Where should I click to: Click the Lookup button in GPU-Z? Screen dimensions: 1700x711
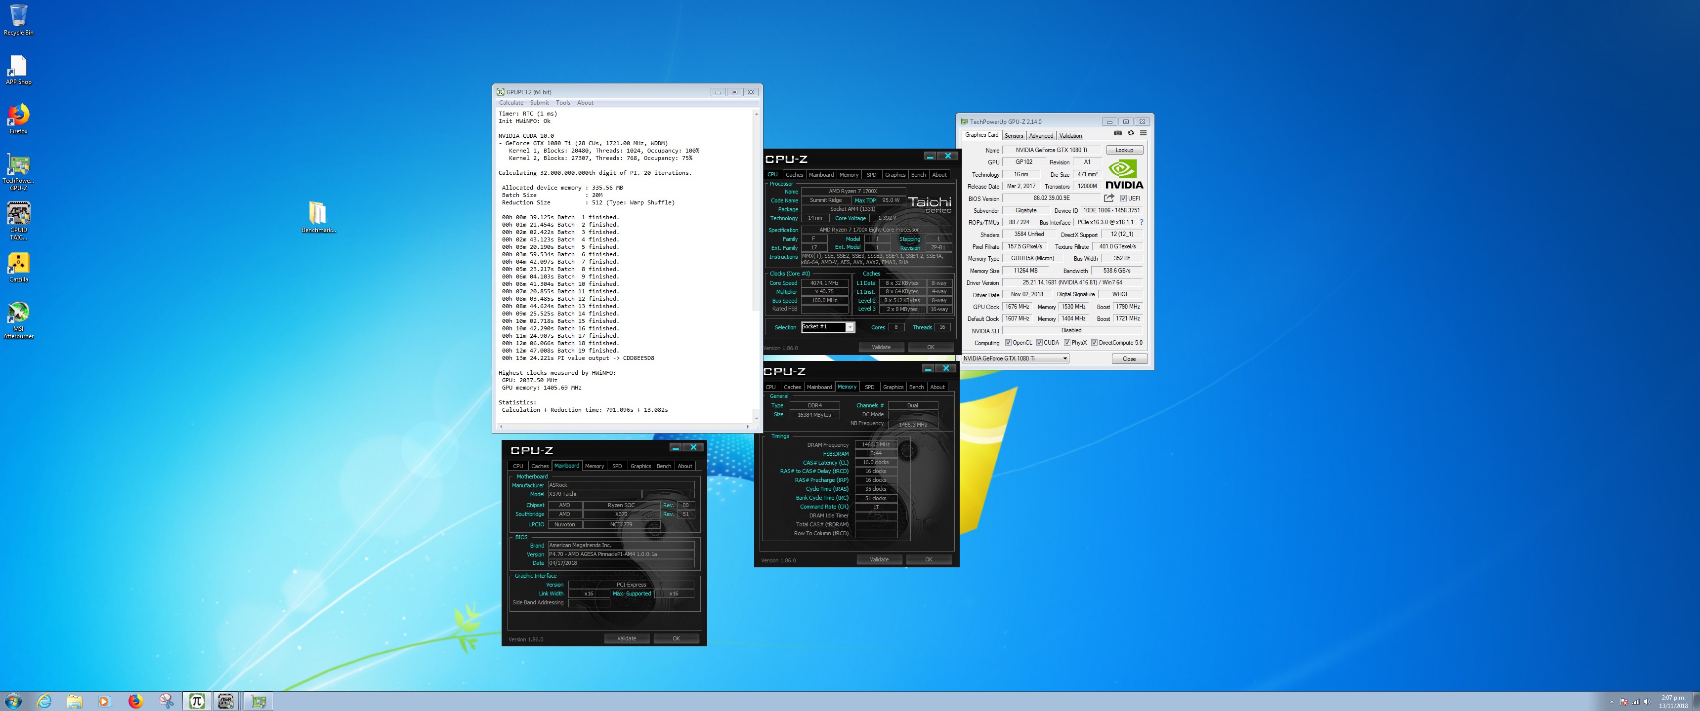pos(1125,151)
